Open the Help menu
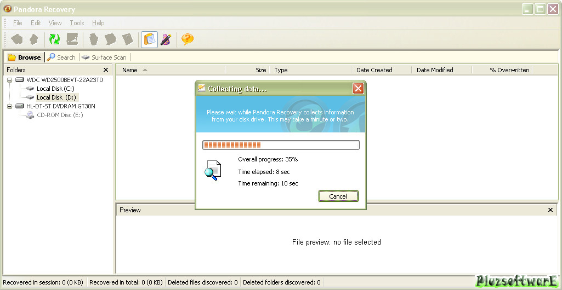Viewport: 562px width, 290px height. 98,23
